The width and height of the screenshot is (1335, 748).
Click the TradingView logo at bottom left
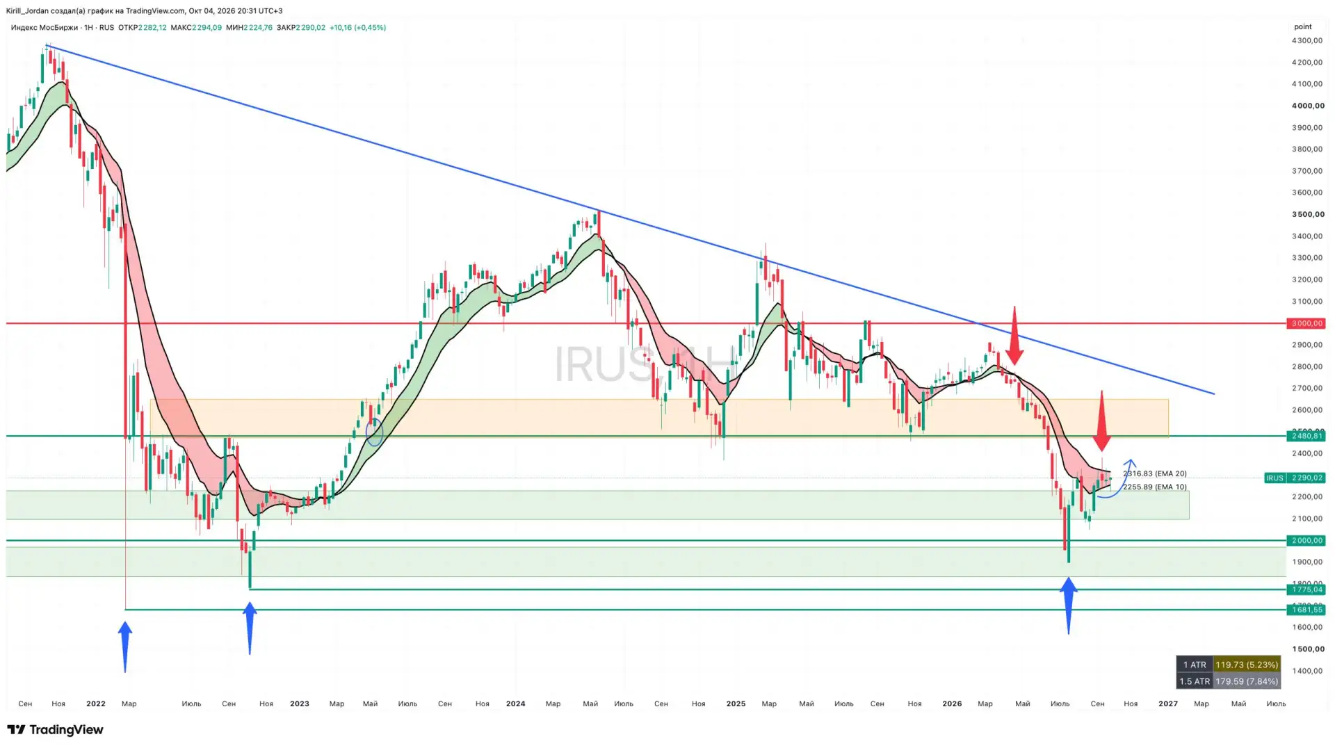pyautogui.click(x=55, y=729)
